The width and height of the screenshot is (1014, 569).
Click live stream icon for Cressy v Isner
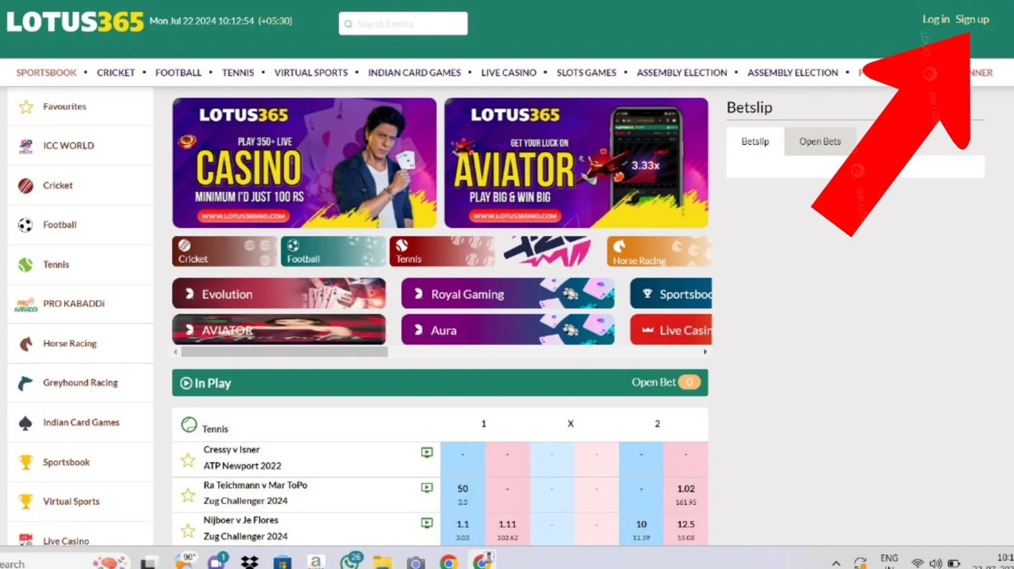[427, 452]
